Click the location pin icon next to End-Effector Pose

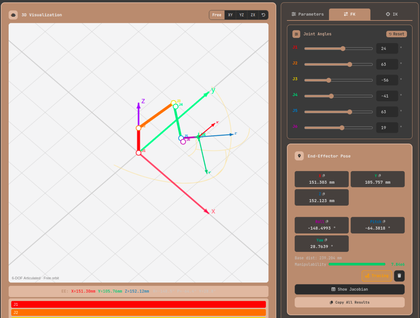(299, 156)
